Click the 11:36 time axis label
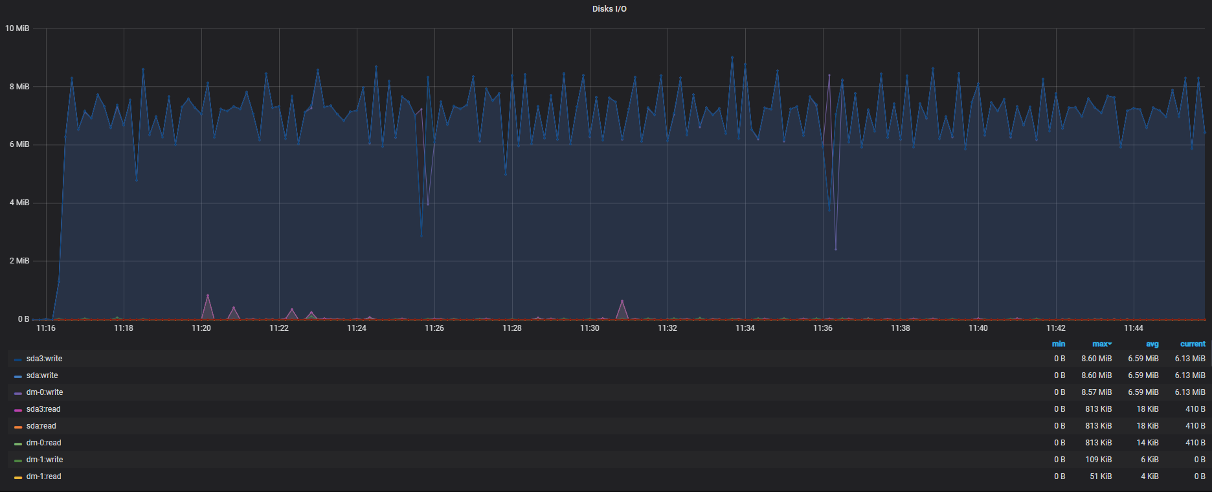 (x=823, y=328)
